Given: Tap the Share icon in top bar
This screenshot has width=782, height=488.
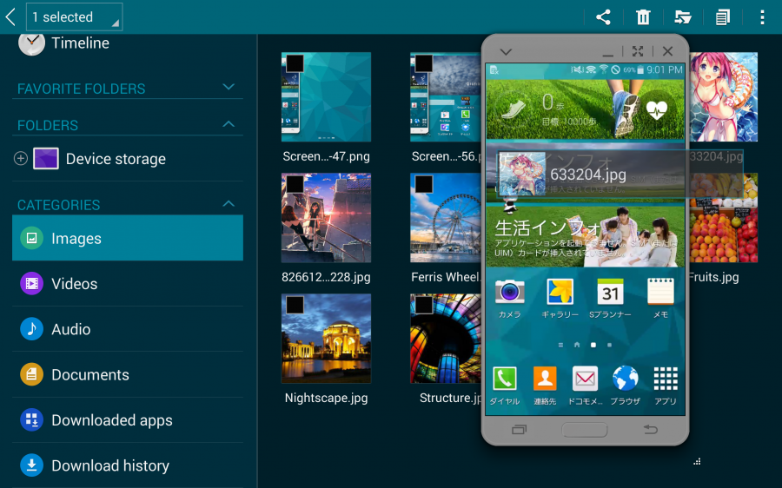Looking at the screenshot, I should tap(603, 17).
